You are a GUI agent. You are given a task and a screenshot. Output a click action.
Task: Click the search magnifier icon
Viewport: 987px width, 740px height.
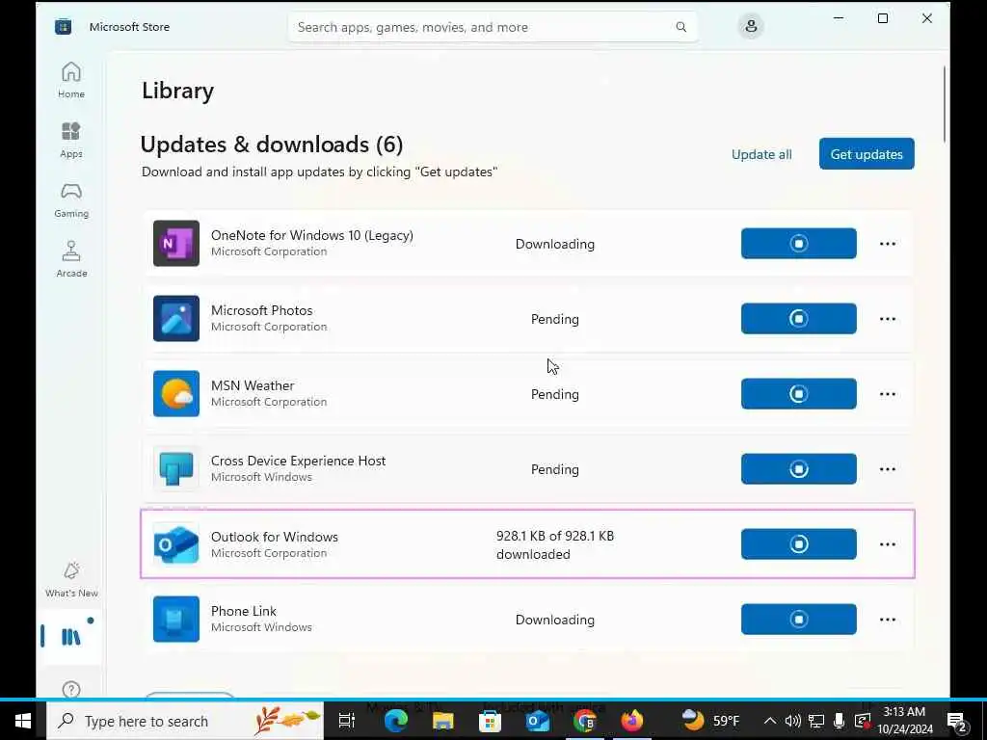click(681, 27)
